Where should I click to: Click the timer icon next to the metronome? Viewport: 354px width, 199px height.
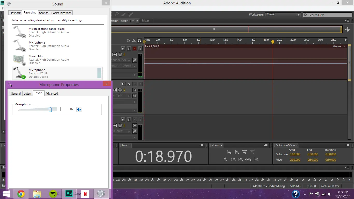tap(134, 40)
